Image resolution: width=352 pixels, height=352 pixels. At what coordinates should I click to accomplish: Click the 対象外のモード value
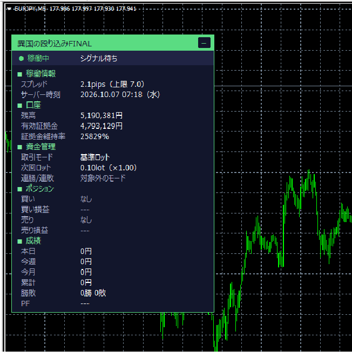(103, 178)
